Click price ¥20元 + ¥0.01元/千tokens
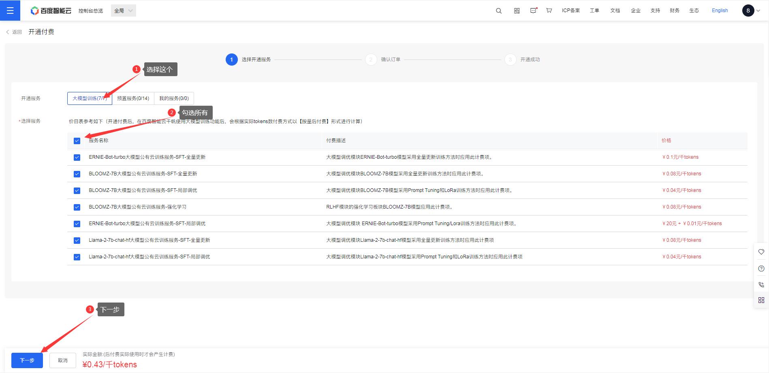 tap(692, 224)
